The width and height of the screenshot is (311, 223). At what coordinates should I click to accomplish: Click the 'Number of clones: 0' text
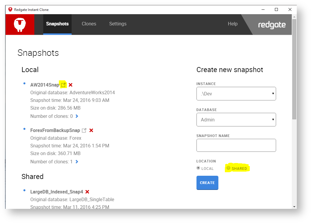pos(51,116)
